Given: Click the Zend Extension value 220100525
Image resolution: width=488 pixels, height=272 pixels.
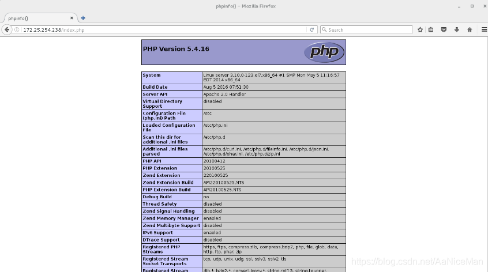Looking at the screenshot, I should pos(215,175).
